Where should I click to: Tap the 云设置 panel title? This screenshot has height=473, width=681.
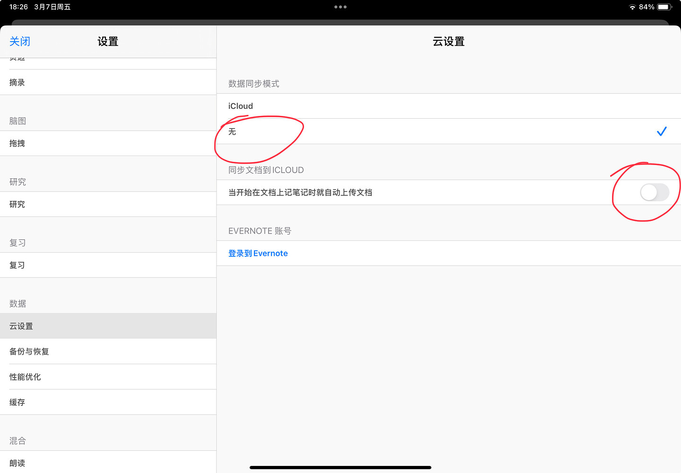449,42
